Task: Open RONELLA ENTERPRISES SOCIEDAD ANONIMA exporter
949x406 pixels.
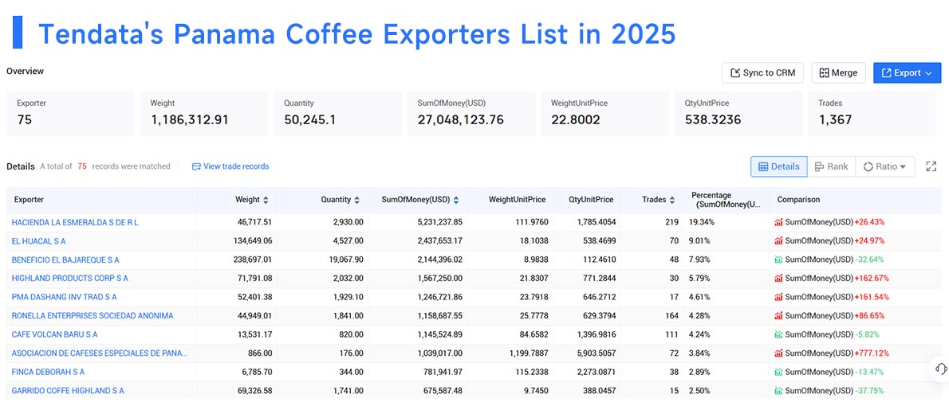Action: click(93, 316)
